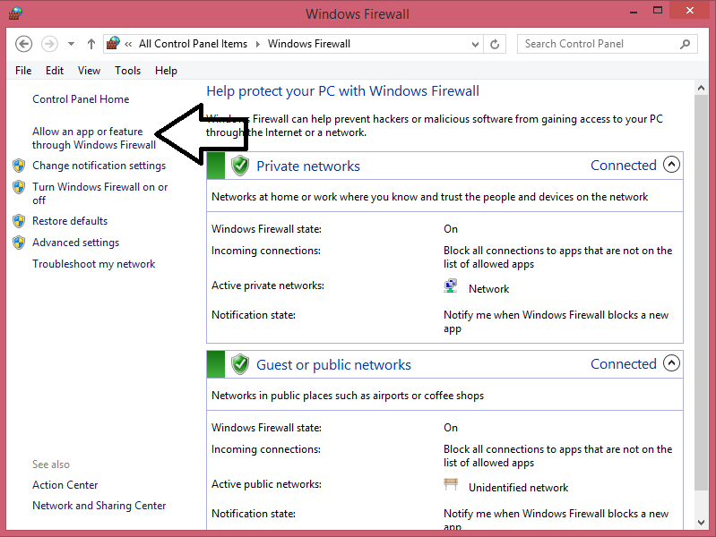Click the double chevron in address bar
The height and width of the screenshot is (537, 716).
pyautogui.click(x=128, y=44)
